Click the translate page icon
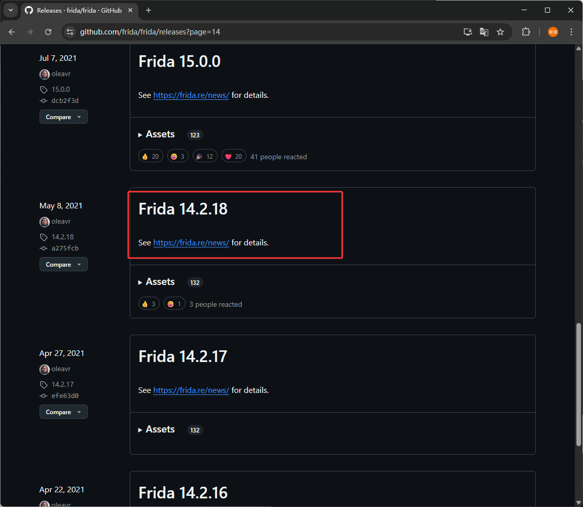 pos(484,32)
